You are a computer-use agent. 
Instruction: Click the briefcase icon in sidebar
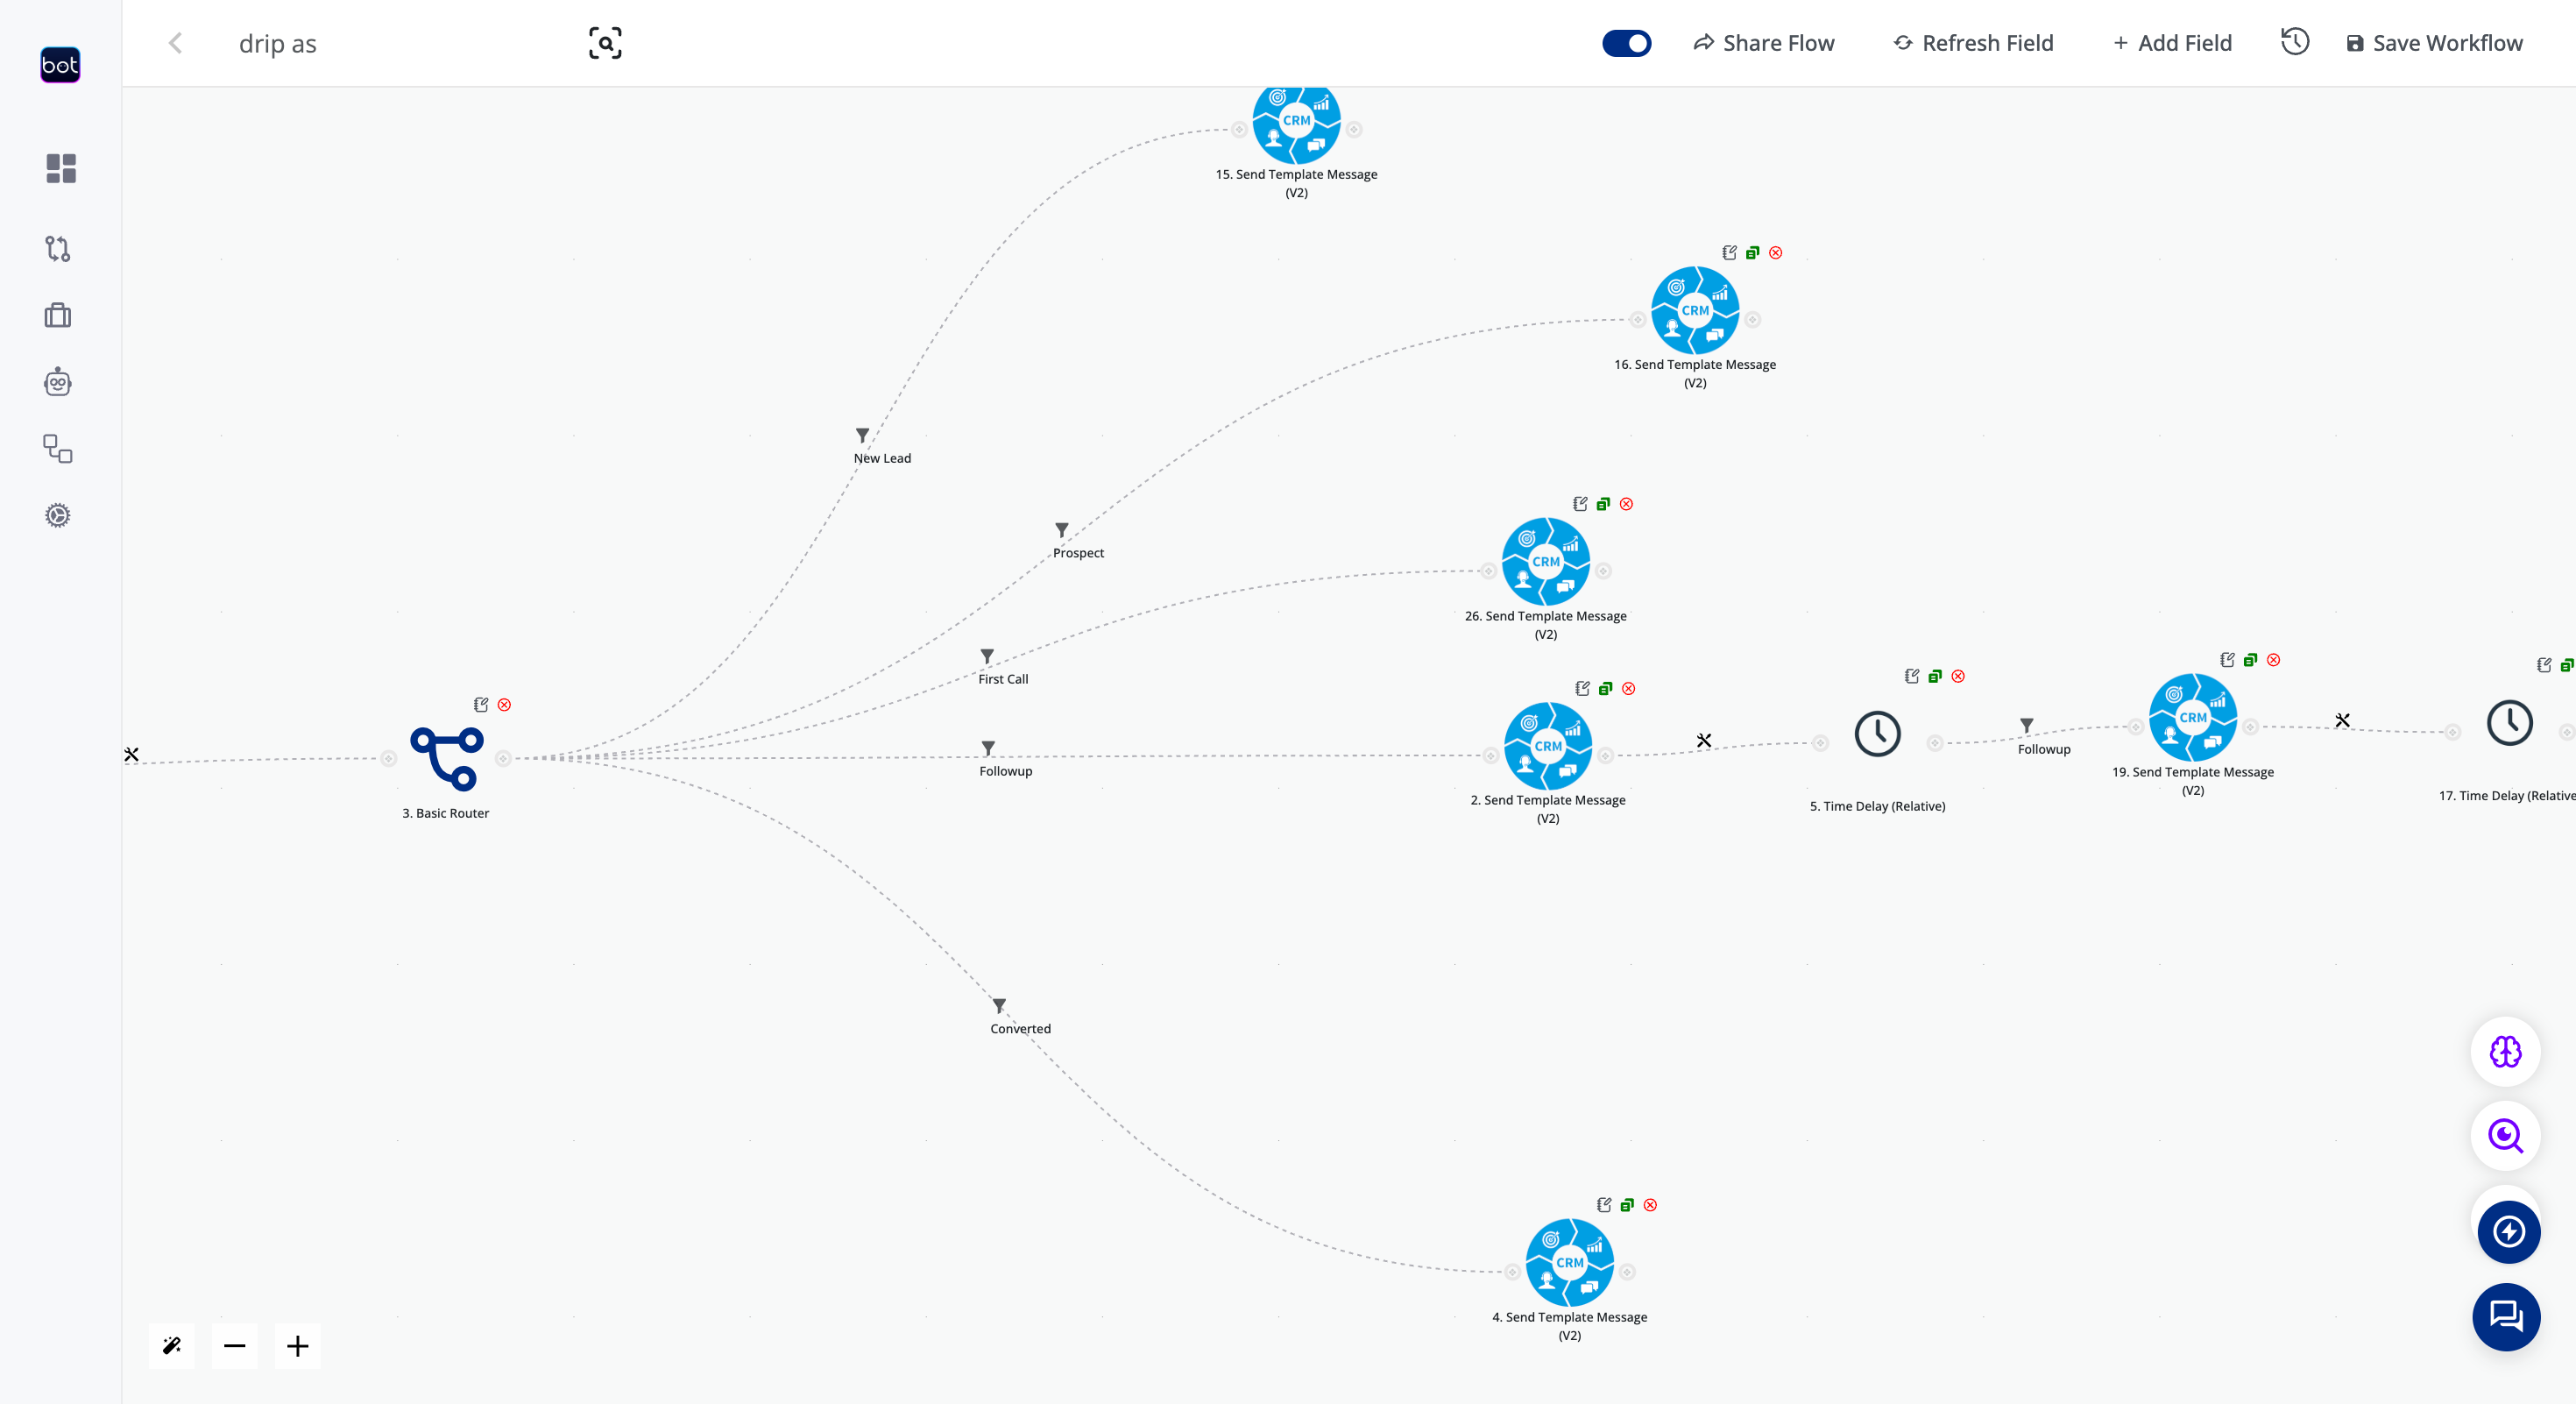click(x=58, y=315)
